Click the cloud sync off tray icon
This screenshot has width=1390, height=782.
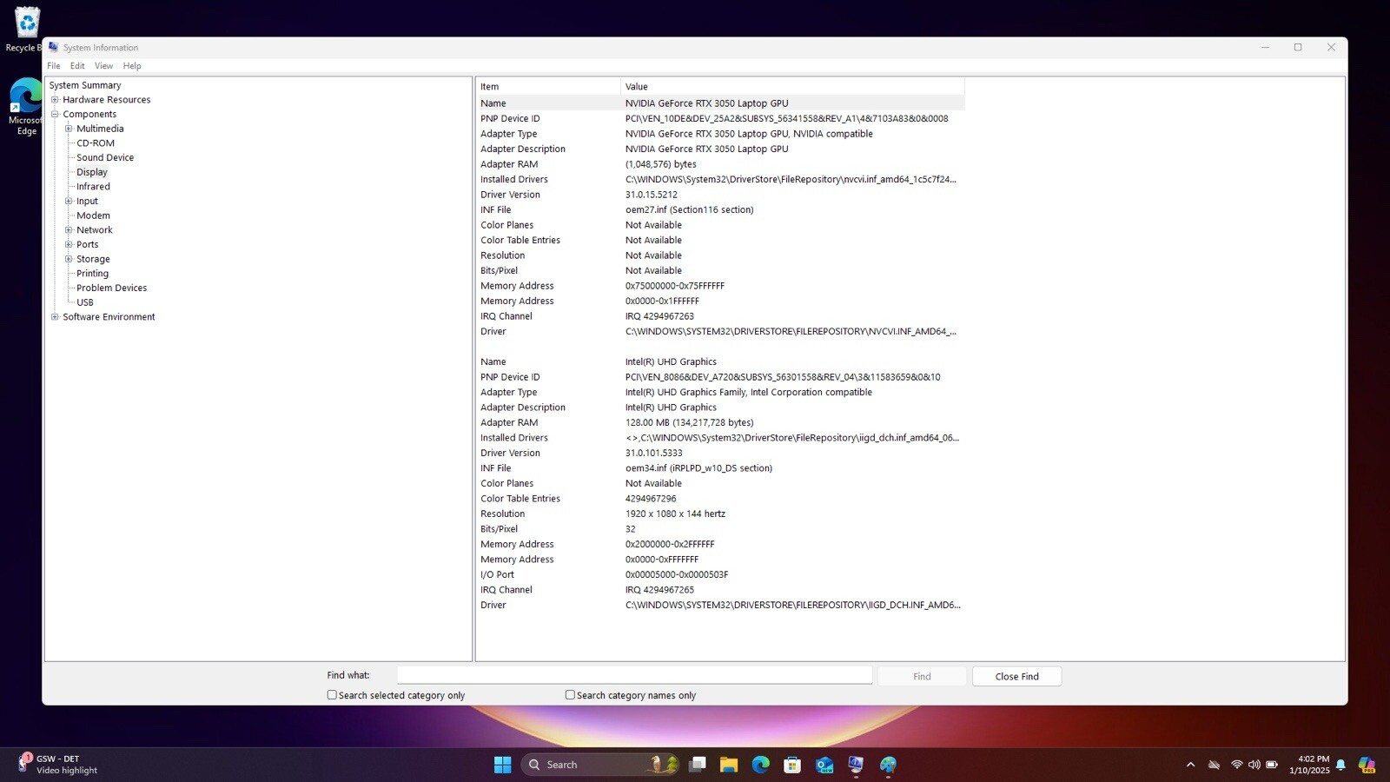1214,765
